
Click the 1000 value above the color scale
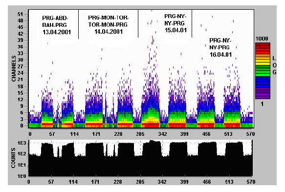pos(262,39)
